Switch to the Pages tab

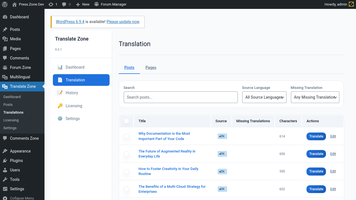[151, 67]
